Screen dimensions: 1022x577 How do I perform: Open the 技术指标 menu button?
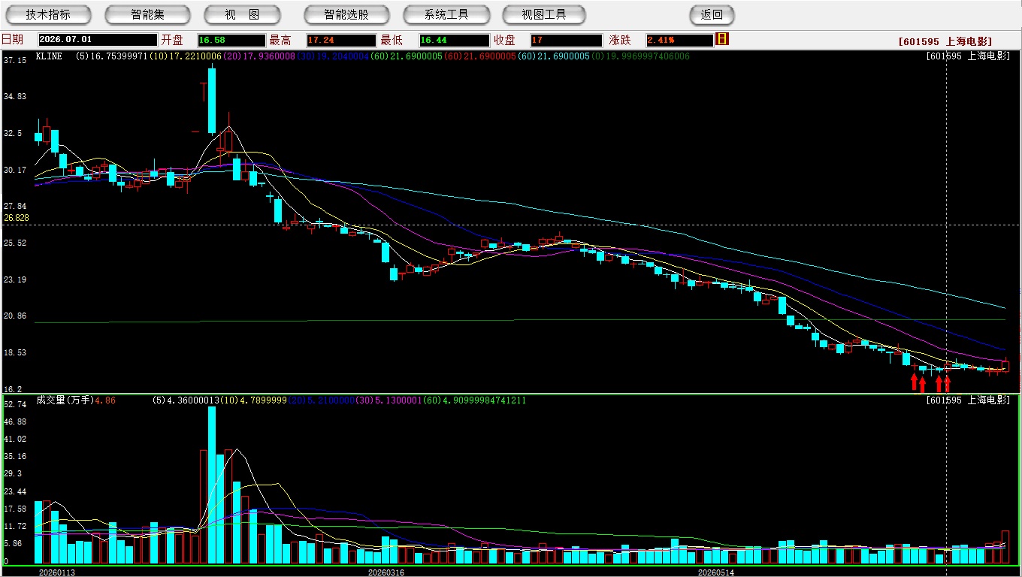point(48,14)
